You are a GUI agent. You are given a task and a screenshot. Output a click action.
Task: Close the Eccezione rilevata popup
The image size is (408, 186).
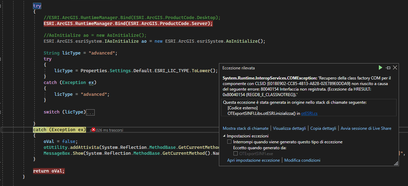click(x=395, y=67)
